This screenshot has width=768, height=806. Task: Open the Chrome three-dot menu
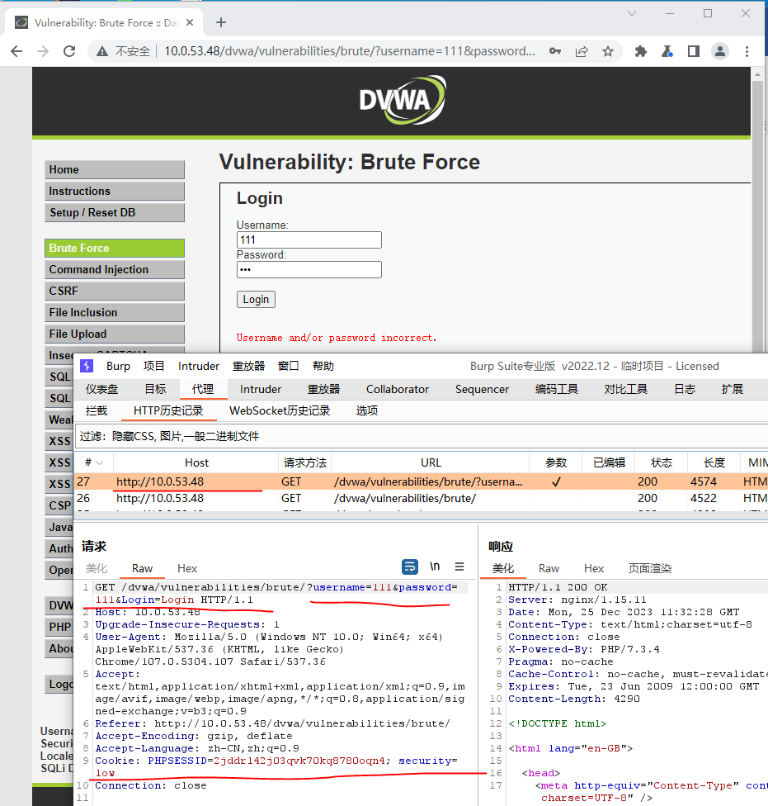[x=747, y=51]
